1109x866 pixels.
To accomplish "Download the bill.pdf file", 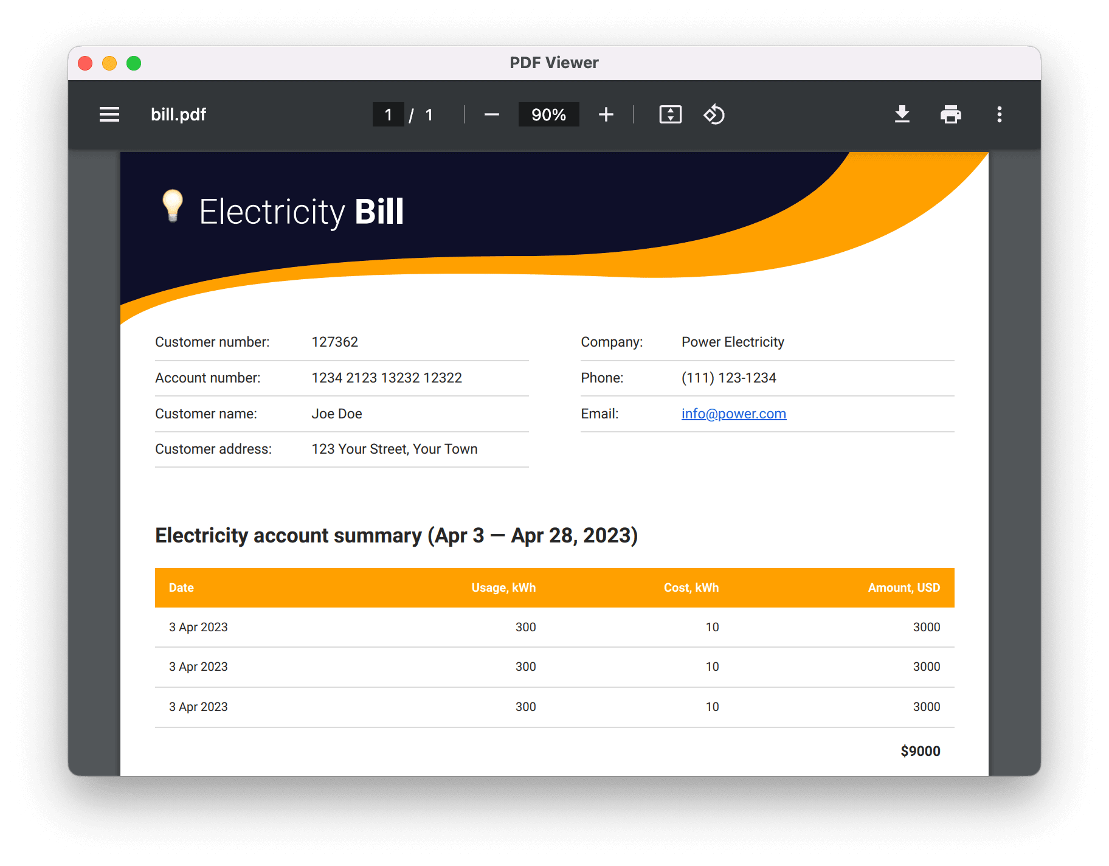I will tap(902, 114).
